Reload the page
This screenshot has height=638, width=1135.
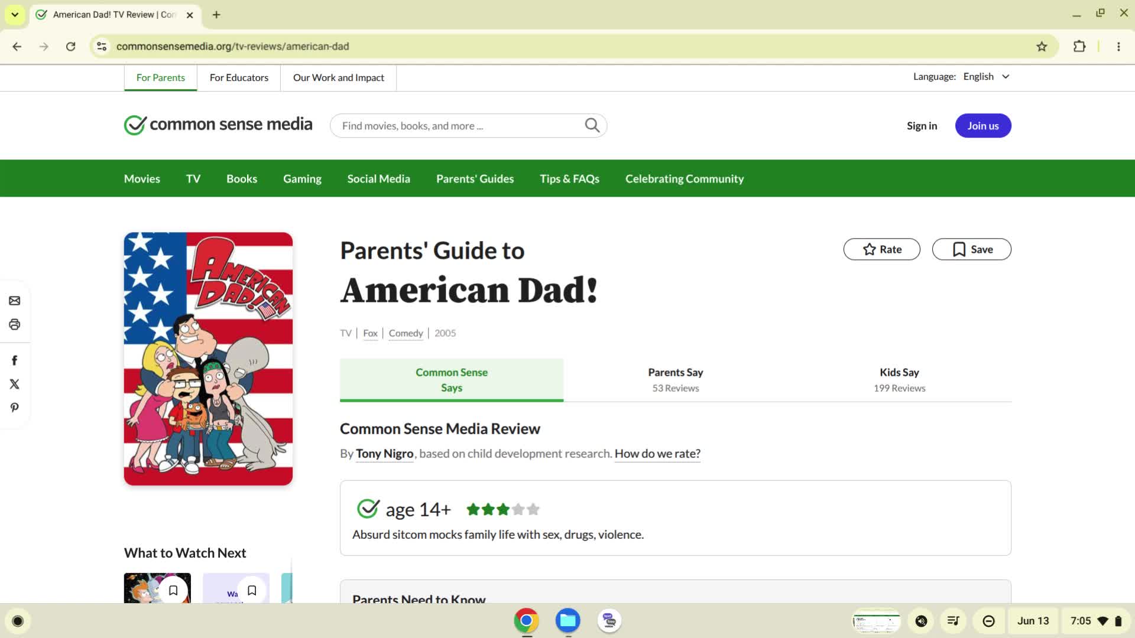pos(70,46)
